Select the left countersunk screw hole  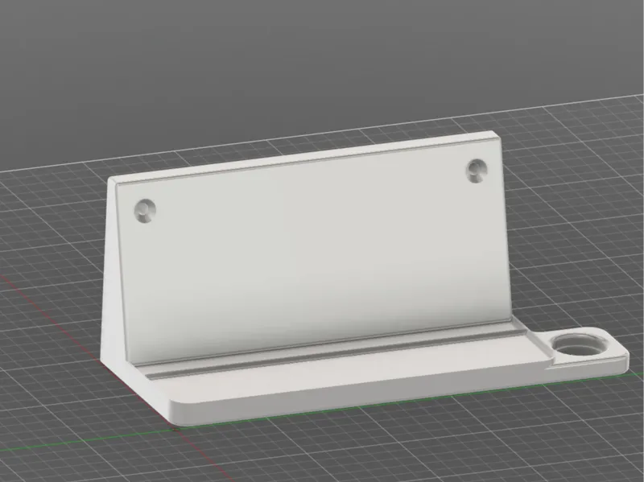(x=145, y=211)
